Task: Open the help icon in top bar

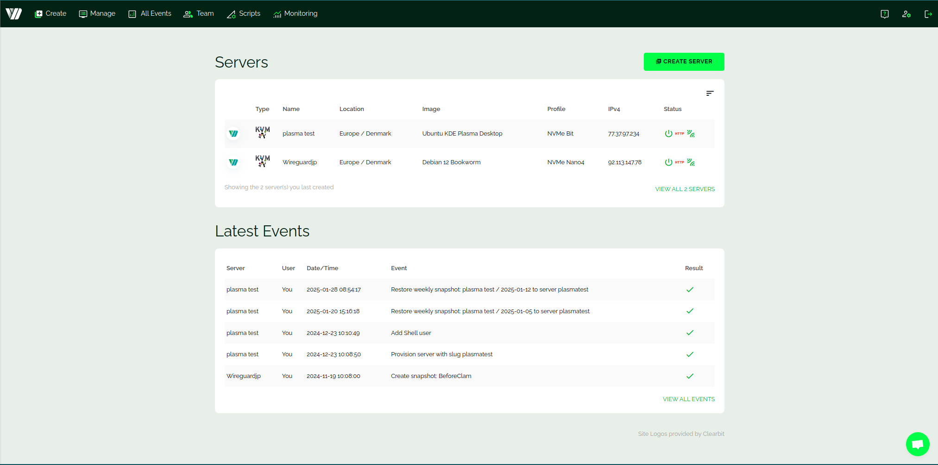Action: coord(884,14)
